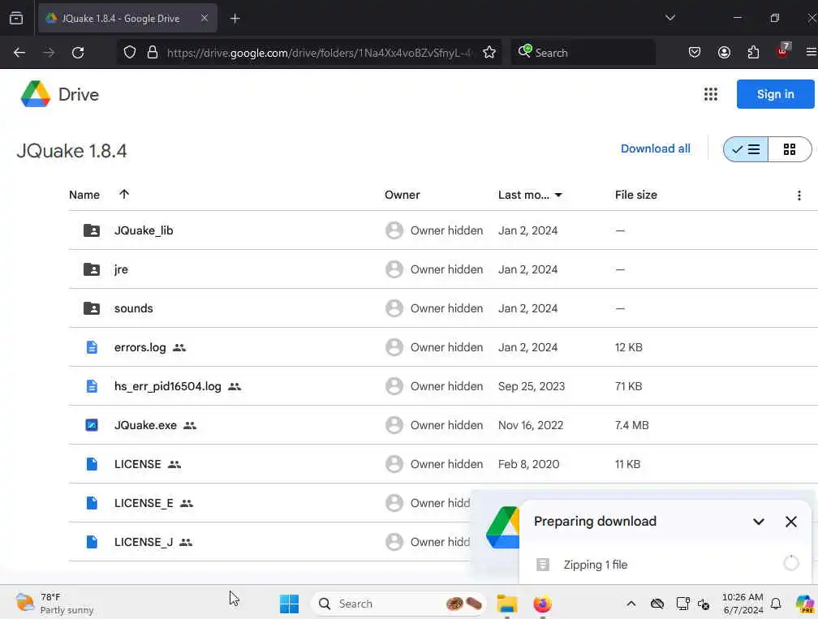Viewport: 818px width, 619px height.
Task: Reverse sort direction arrow beside Name
Action: [123, 194]
